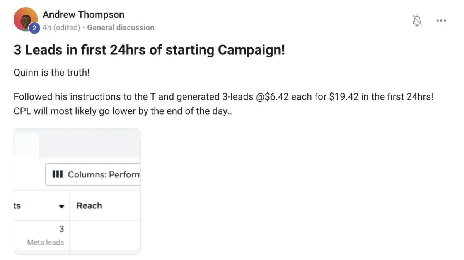Open the three-dot post options menu
Screen dimensions: 464x260
[x=441, y=20]
